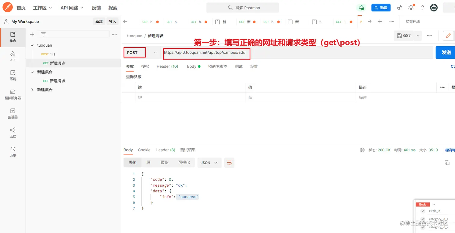Click the 新建 button in workspace header

pos(99,21)
